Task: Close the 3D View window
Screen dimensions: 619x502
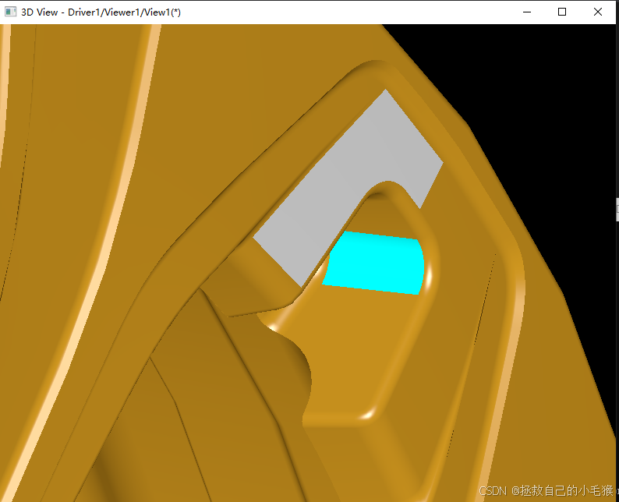Action: coord(598,12)
